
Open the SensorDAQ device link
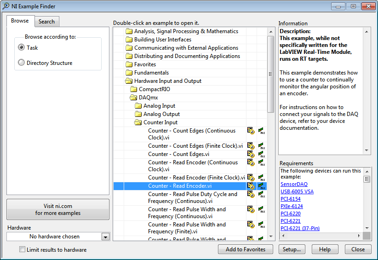[294, 184]
